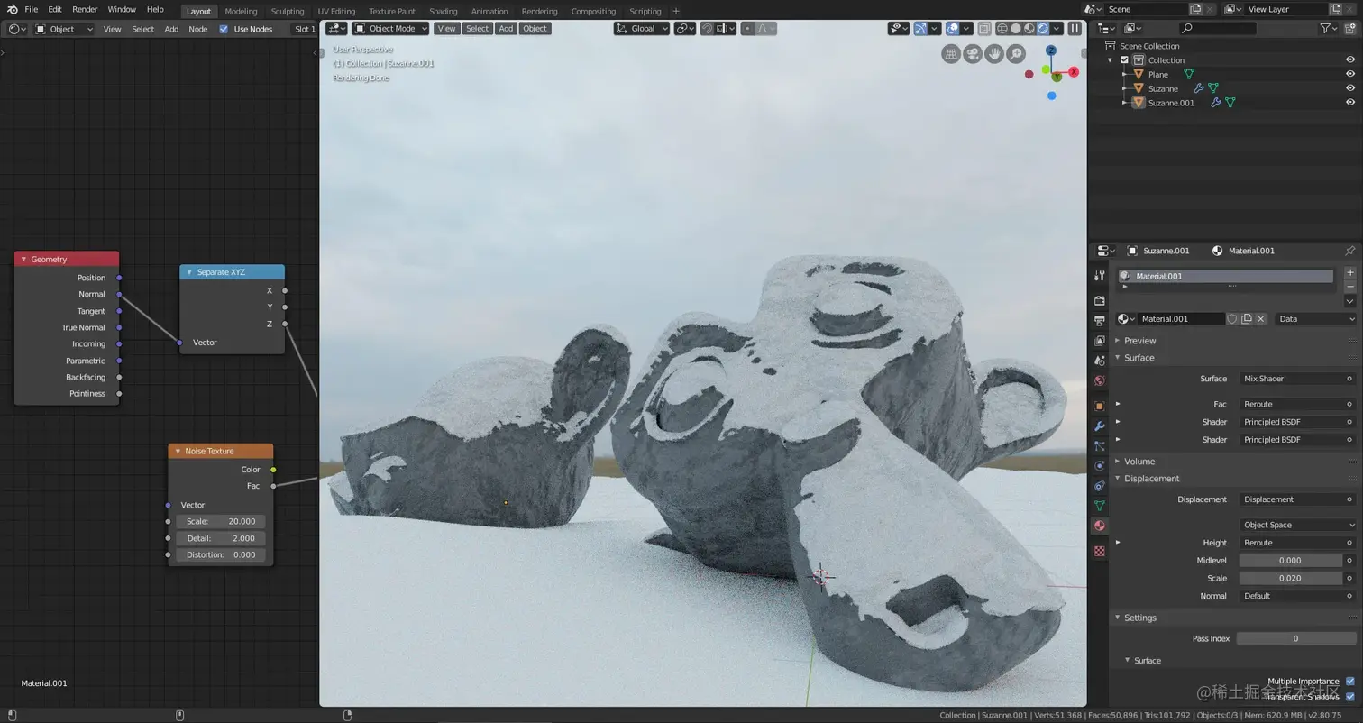The image size is (1363, 723).
Task: Open the Scene properties tab icon
Action: (x=1099, y=361)
